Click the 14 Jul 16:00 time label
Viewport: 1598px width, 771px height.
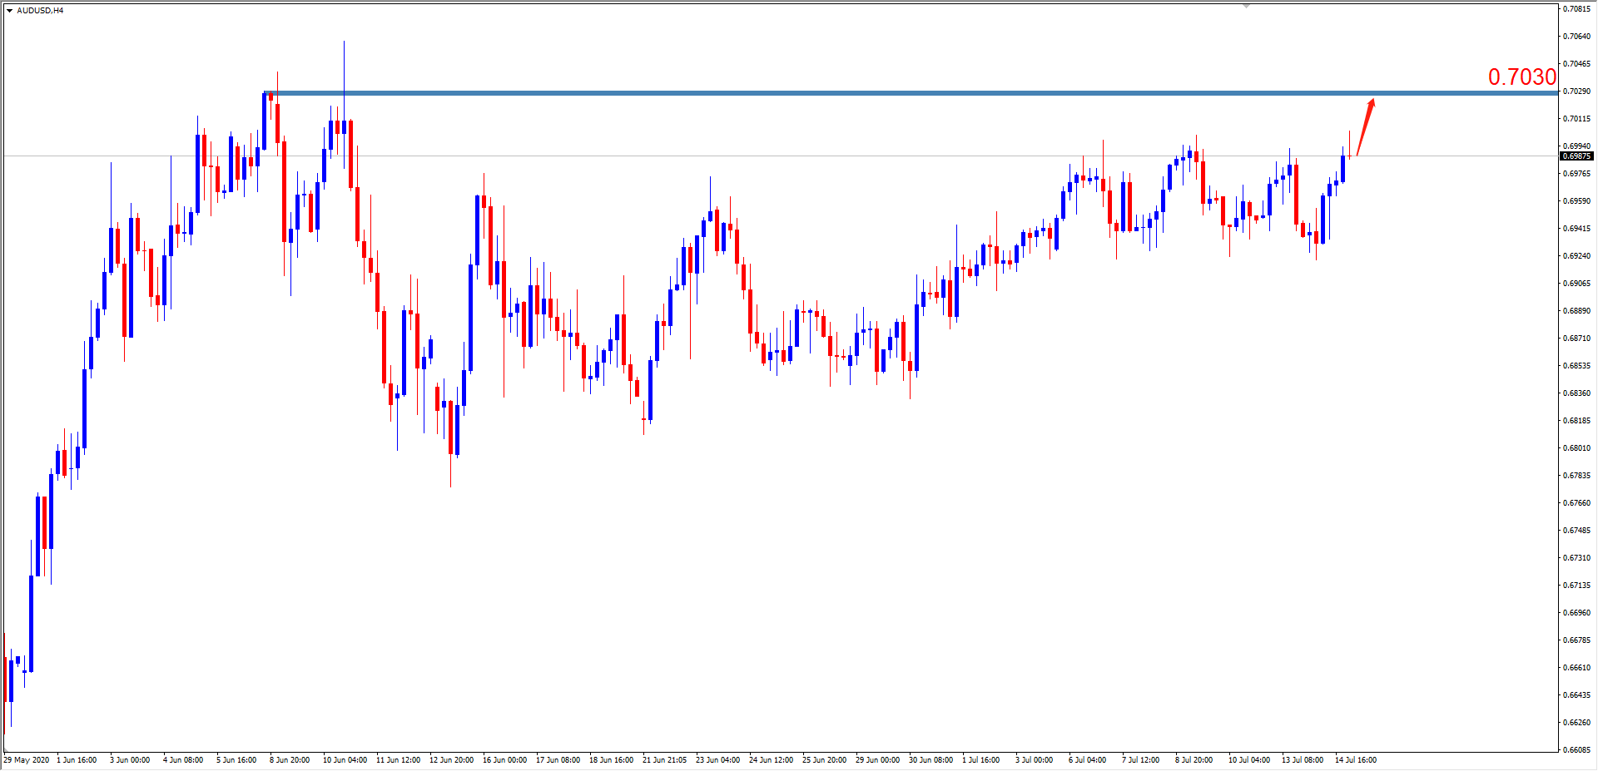[x=1355, y=760]
